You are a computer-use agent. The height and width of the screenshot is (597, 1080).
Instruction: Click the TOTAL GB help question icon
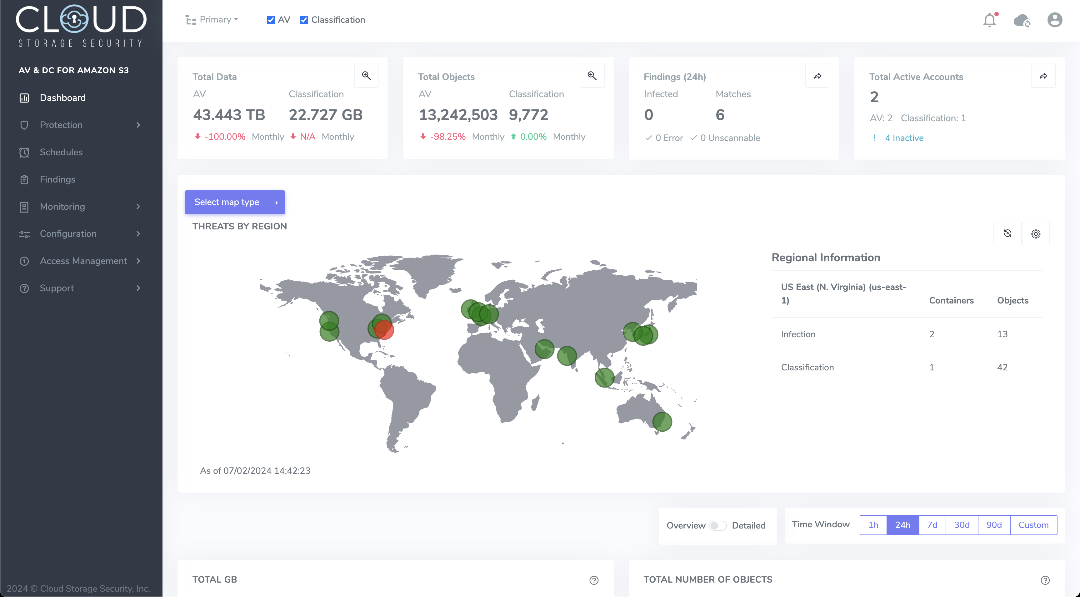(x=594, y=580)
